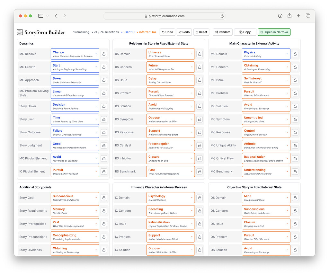Click the Redo button

click(x=184, y=32)
